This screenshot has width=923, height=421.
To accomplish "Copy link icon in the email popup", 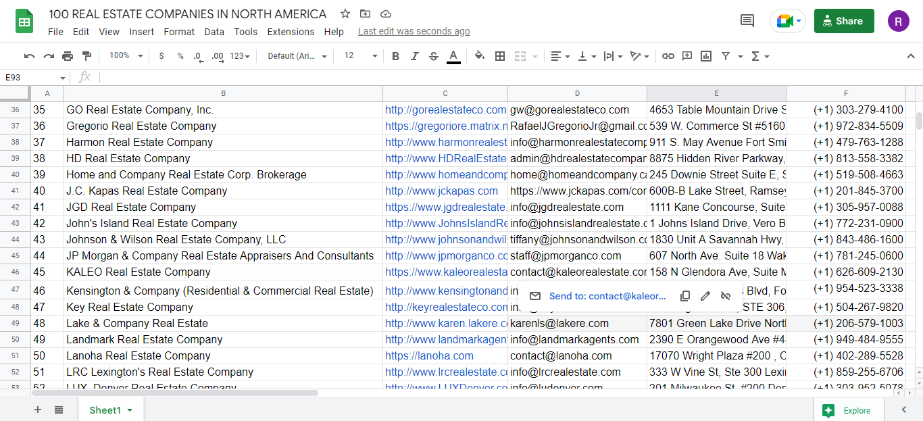I will point(685,296).
